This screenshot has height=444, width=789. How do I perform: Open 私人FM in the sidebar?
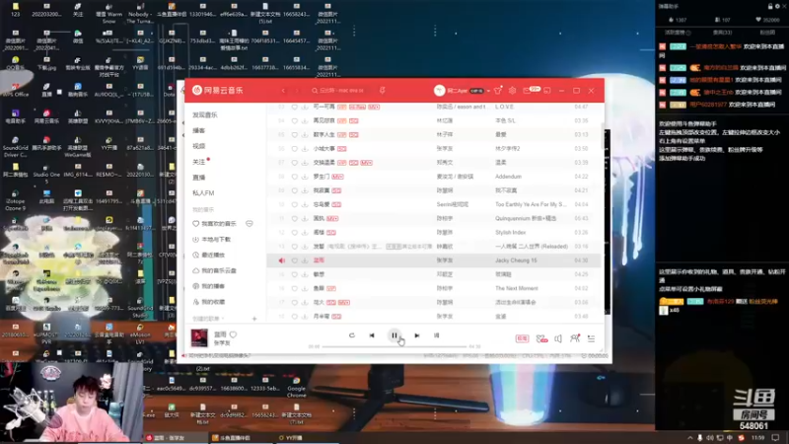point(203,192)
